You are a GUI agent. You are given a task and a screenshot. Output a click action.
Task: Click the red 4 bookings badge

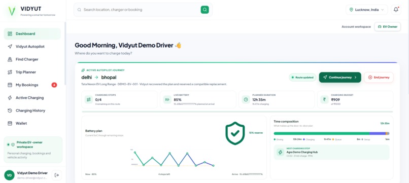click(54, 85)
